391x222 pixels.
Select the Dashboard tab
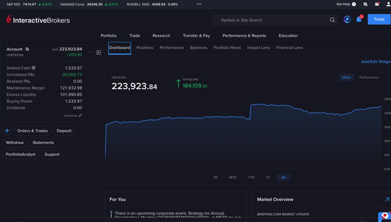(x=120, y=48)
